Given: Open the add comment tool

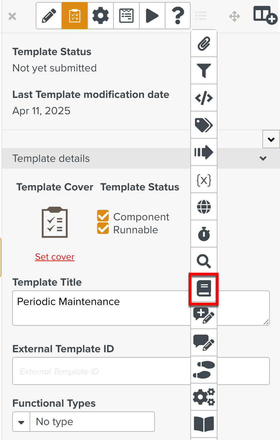Looking at the screenshot, I should click(x=204, y=316).
